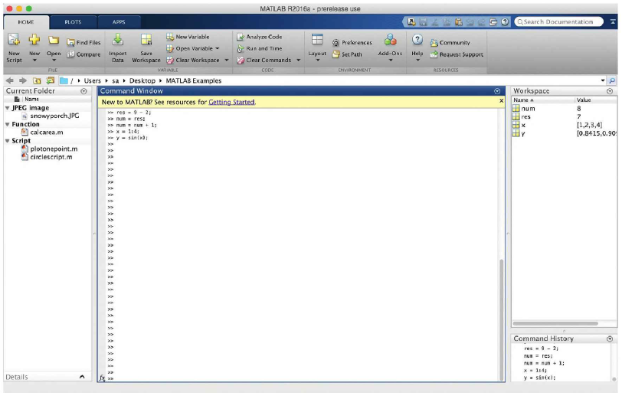Click the Search Documentation field
The height and width of the screenshot is (396, 622).
coord(558,21)
